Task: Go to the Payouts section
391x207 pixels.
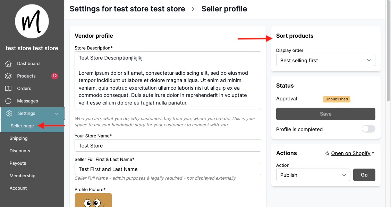Action: click(18, 163)
